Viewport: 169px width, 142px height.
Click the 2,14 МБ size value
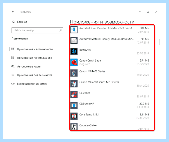144,115
